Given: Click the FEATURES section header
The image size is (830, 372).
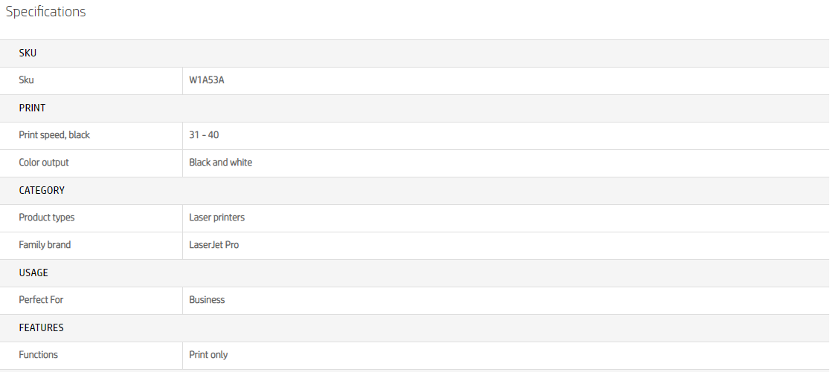Looking at the screenshot, I should [x=41, y=327].
